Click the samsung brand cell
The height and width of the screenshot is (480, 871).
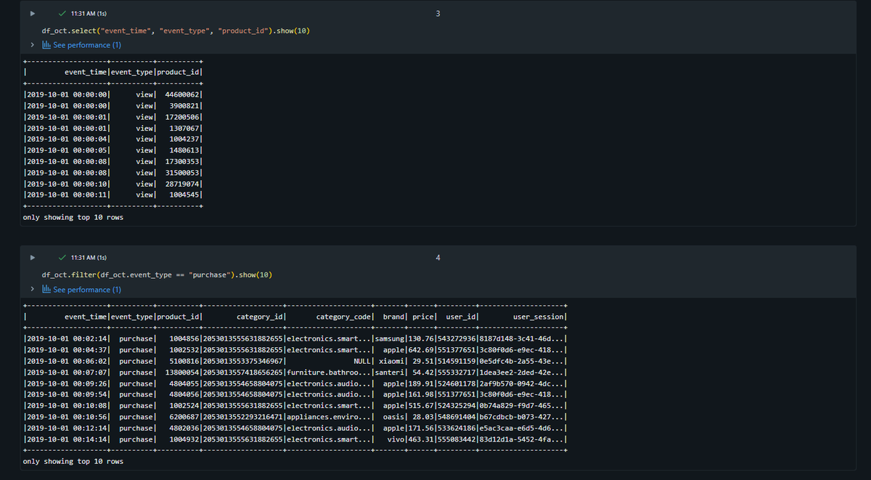pyautogui.click(x=390, y=338)
